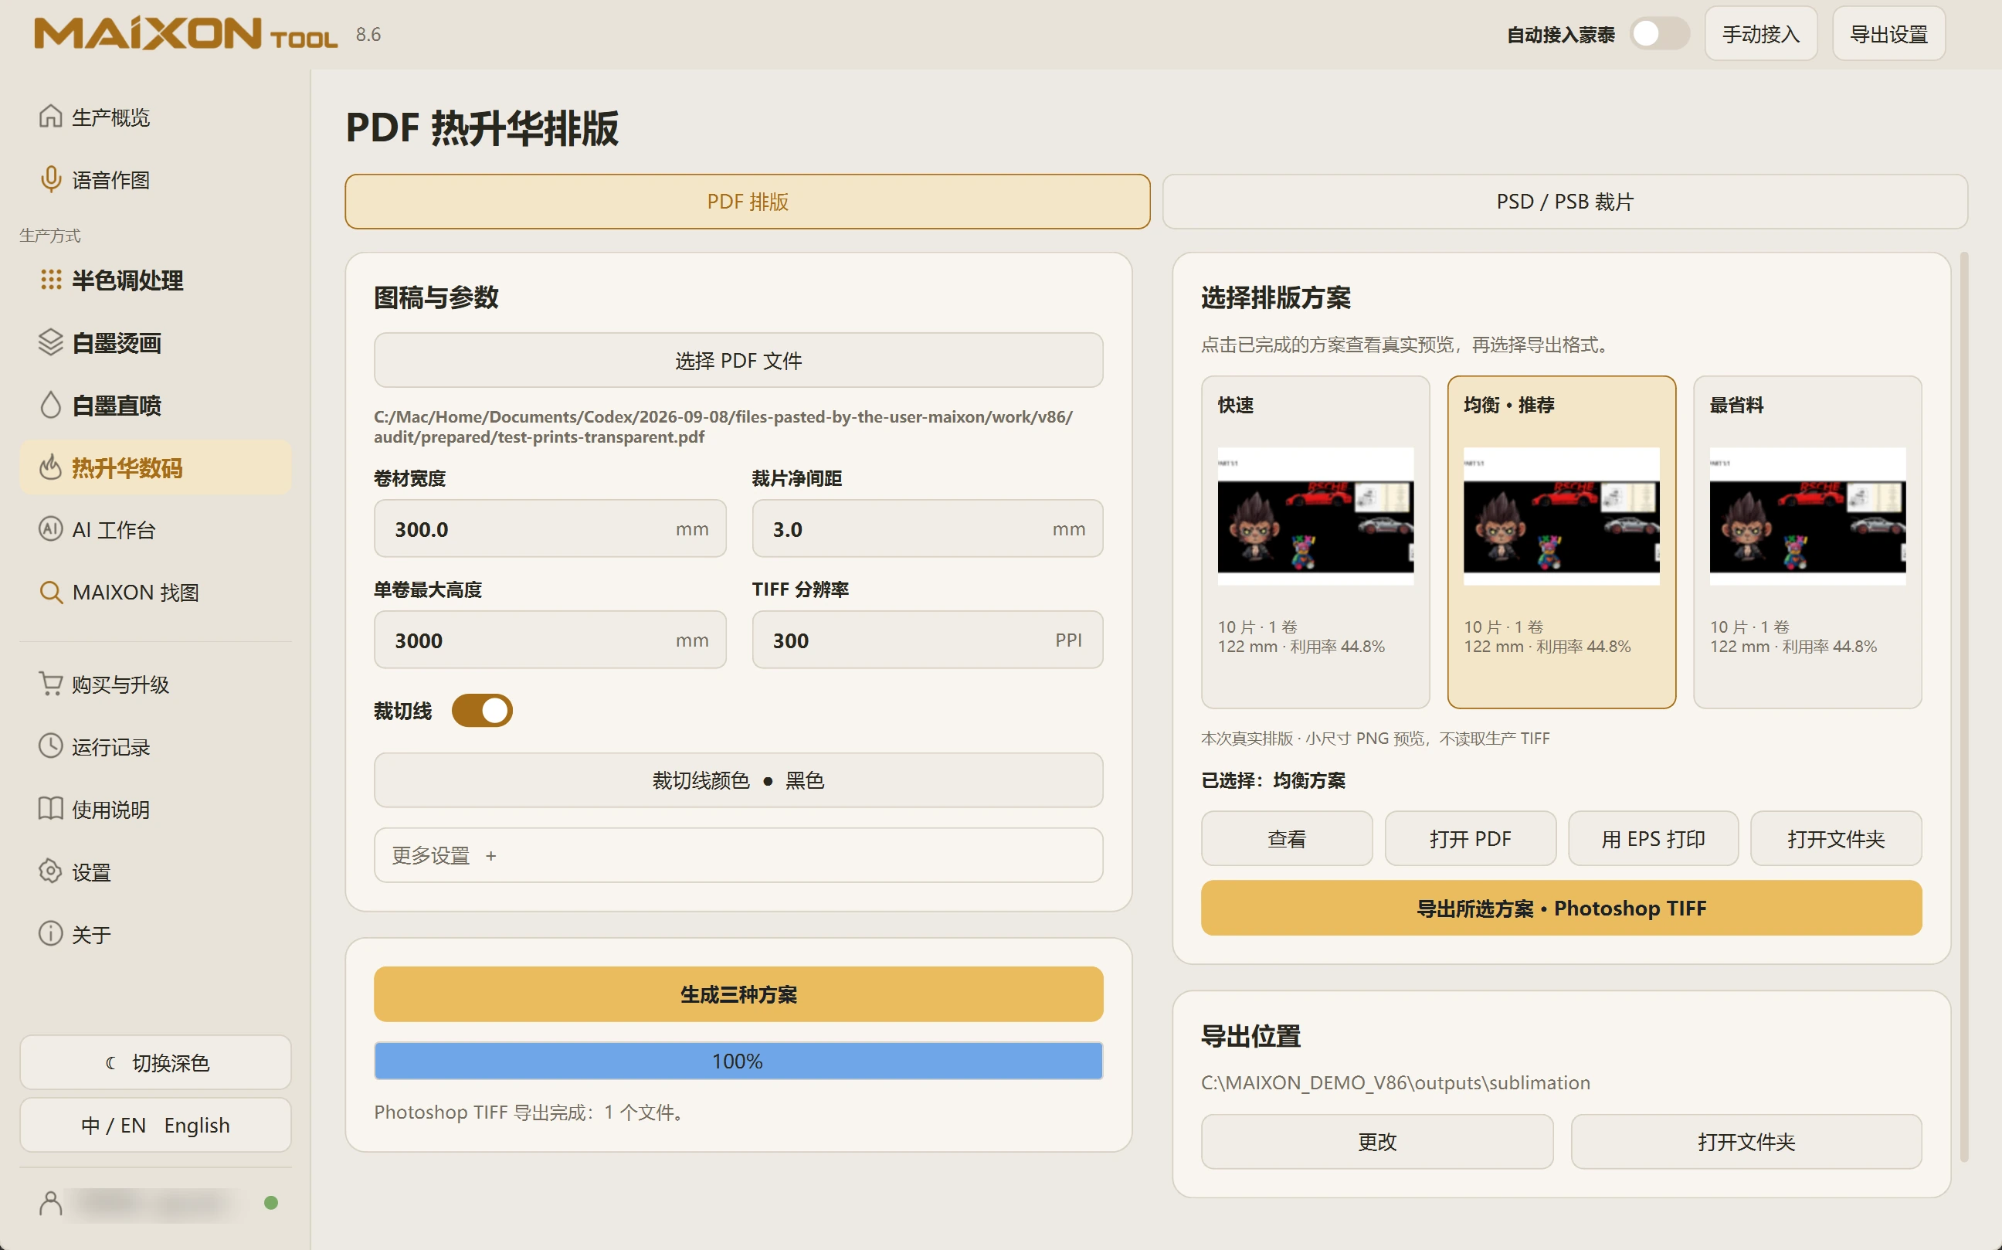
Task: Click the 打开 PDF button
Action: point(1470,839)
